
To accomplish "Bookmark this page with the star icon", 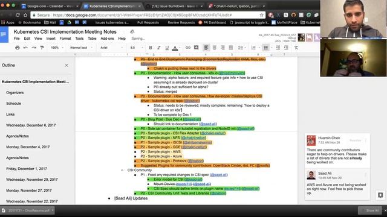I will [262, 15].
